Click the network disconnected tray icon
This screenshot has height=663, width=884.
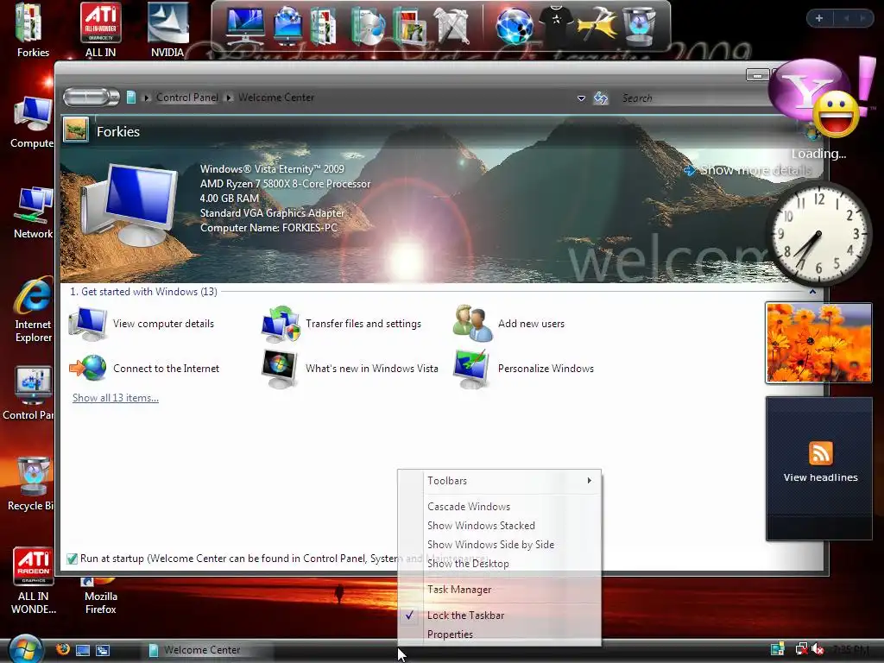point(801,649)
